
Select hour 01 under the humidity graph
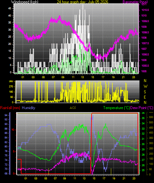26,178
